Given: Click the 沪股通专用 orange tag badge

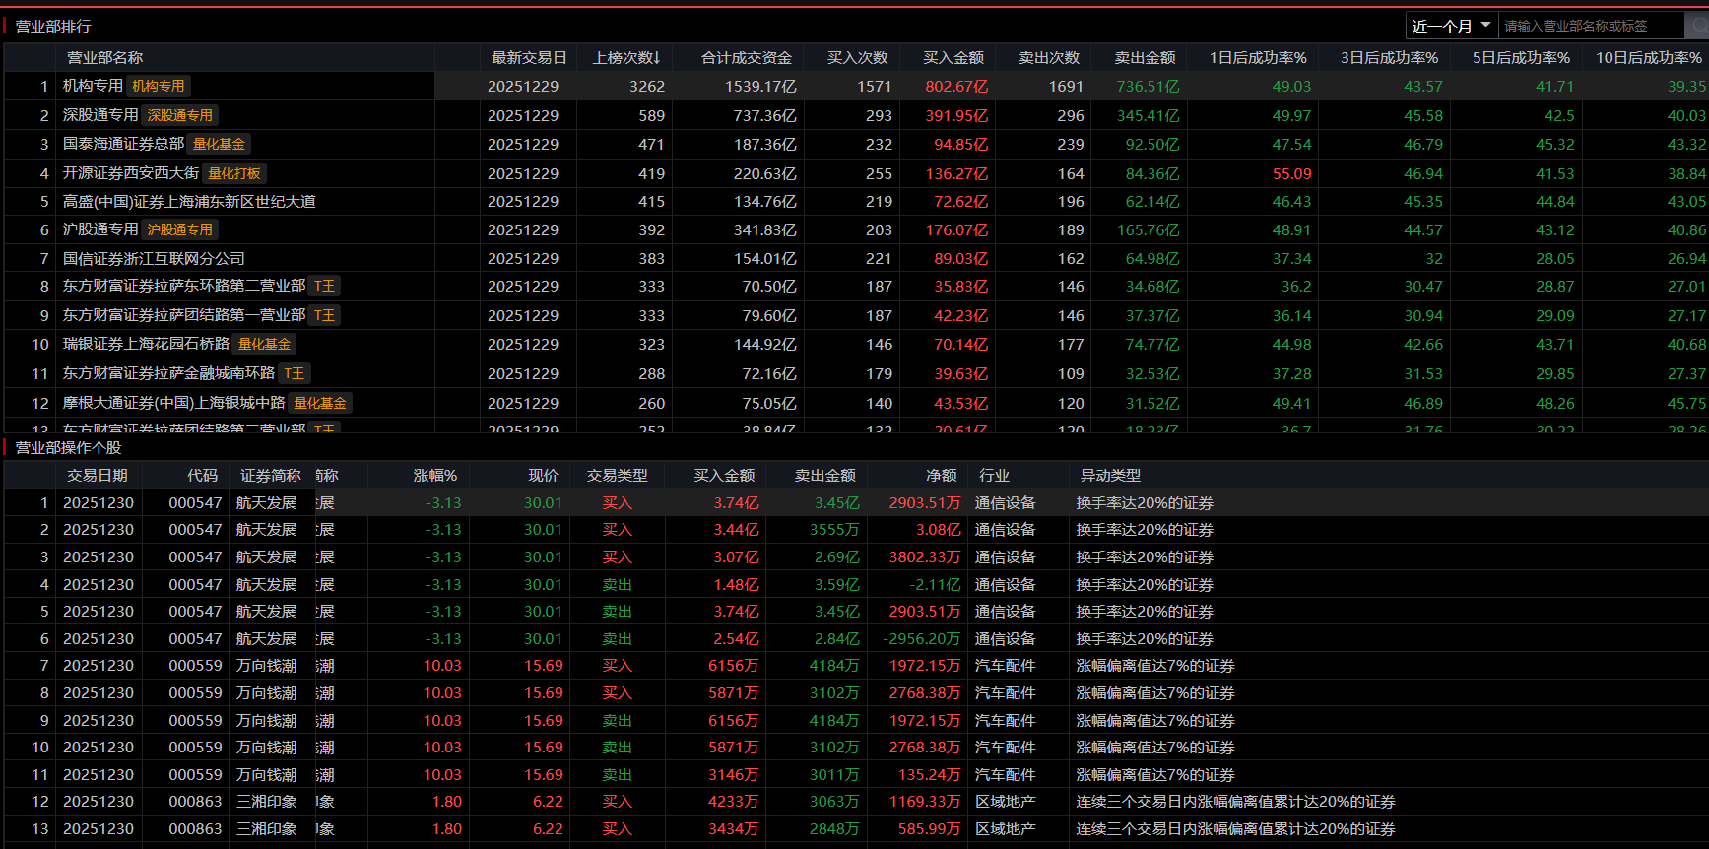Looking at the screenshot, I should [180, 230].
